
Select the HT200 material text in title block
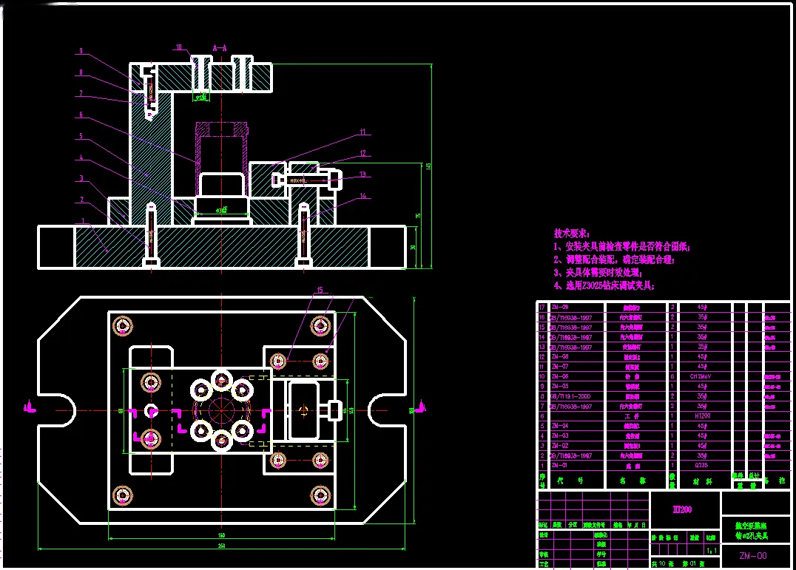click(x=682, y=509)
